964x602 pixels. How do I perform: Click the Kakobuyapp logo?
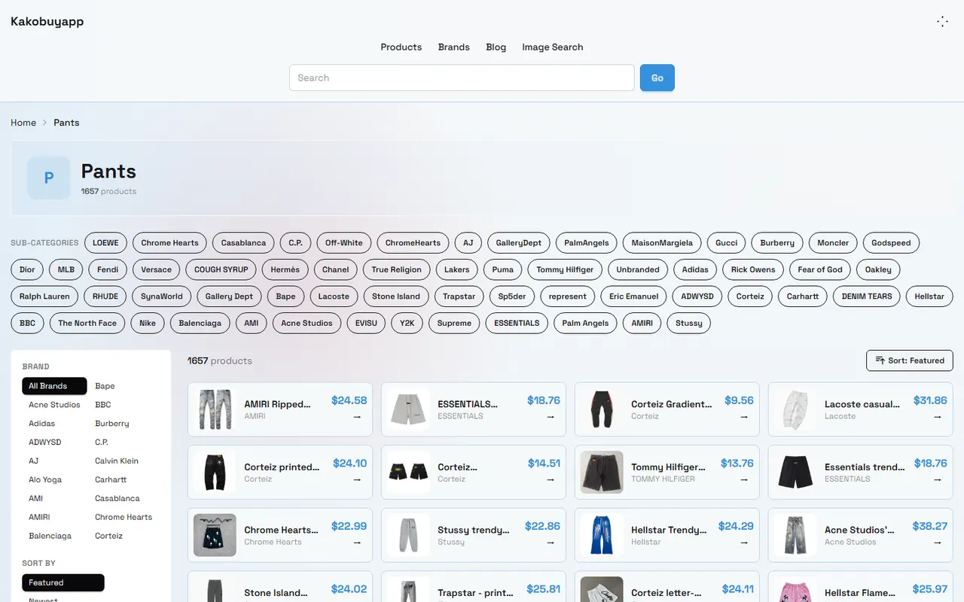(47, 21)
